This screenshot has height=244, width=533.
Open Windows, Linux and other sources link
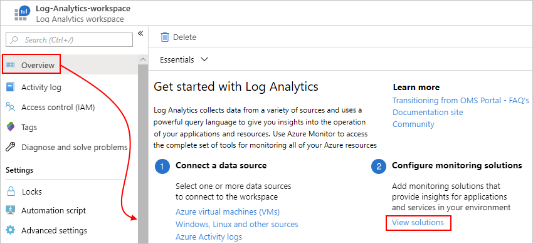236,225
